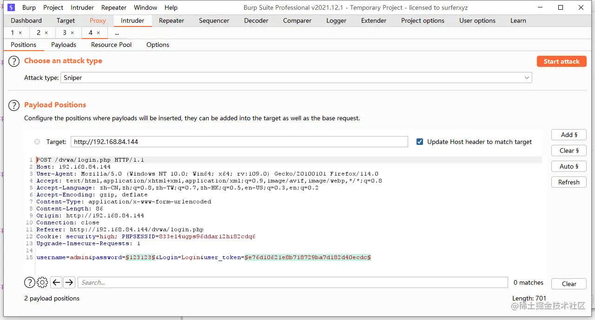Screen dimensions: 595x320
Task: Open the Attack type Sniper dropdown
Action: (x=296, y=78)
